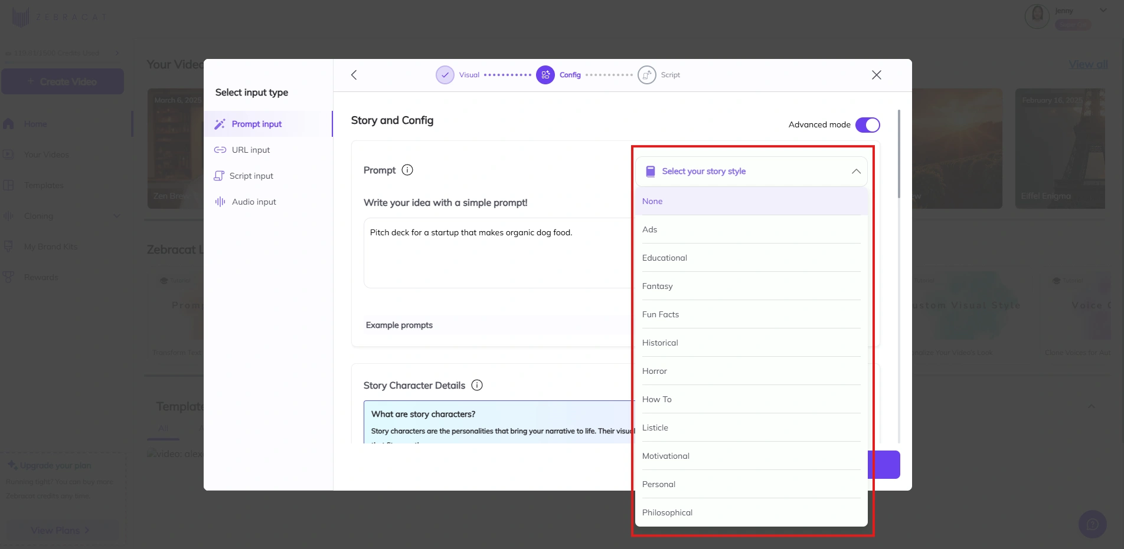Select Audio input type
The height and width of the screenshot is (549, 1124).
pyautogui.click(x=268, y=202)
